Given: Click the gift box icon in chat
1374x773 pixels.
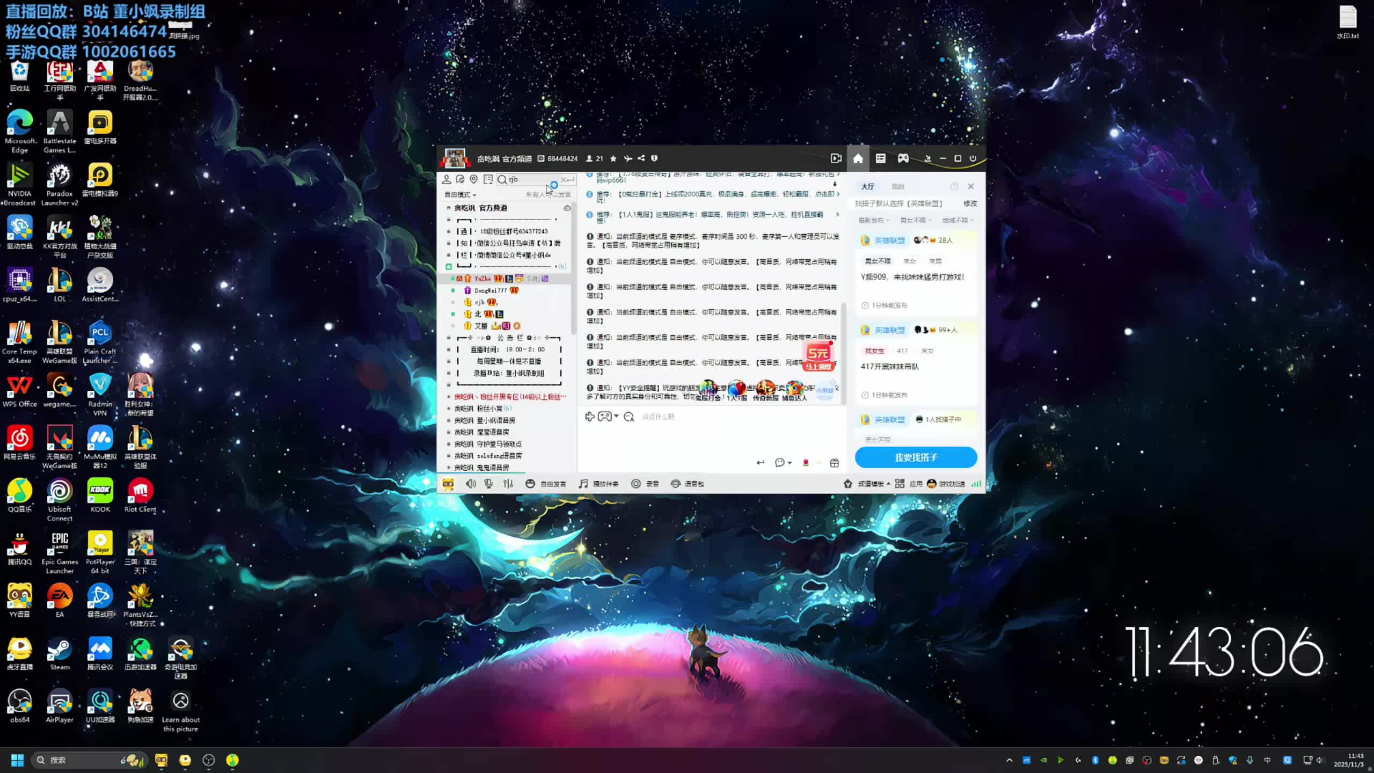Looking at the screenshot, I should 834,463.
